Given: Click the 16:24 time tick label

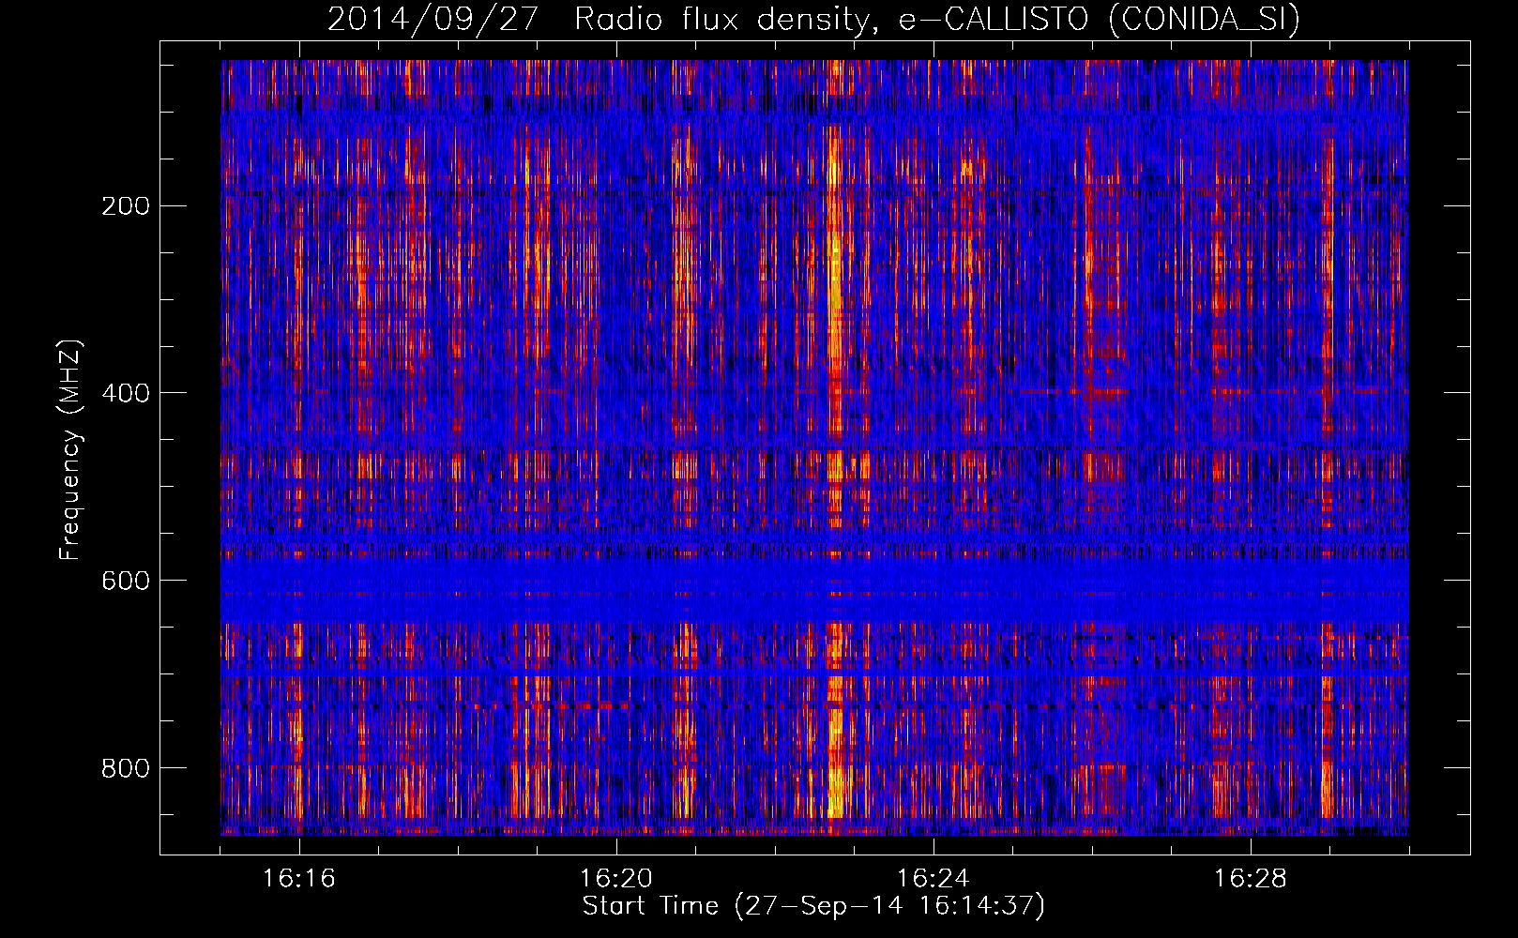Looking at the screenshot, I should click(934, 879).
